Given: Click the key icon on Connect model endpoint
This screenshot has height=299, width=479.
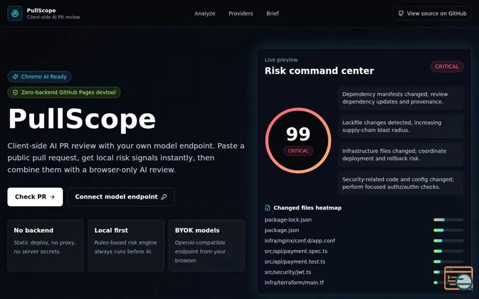Looking at the screenshot, I should click(164, 197).
